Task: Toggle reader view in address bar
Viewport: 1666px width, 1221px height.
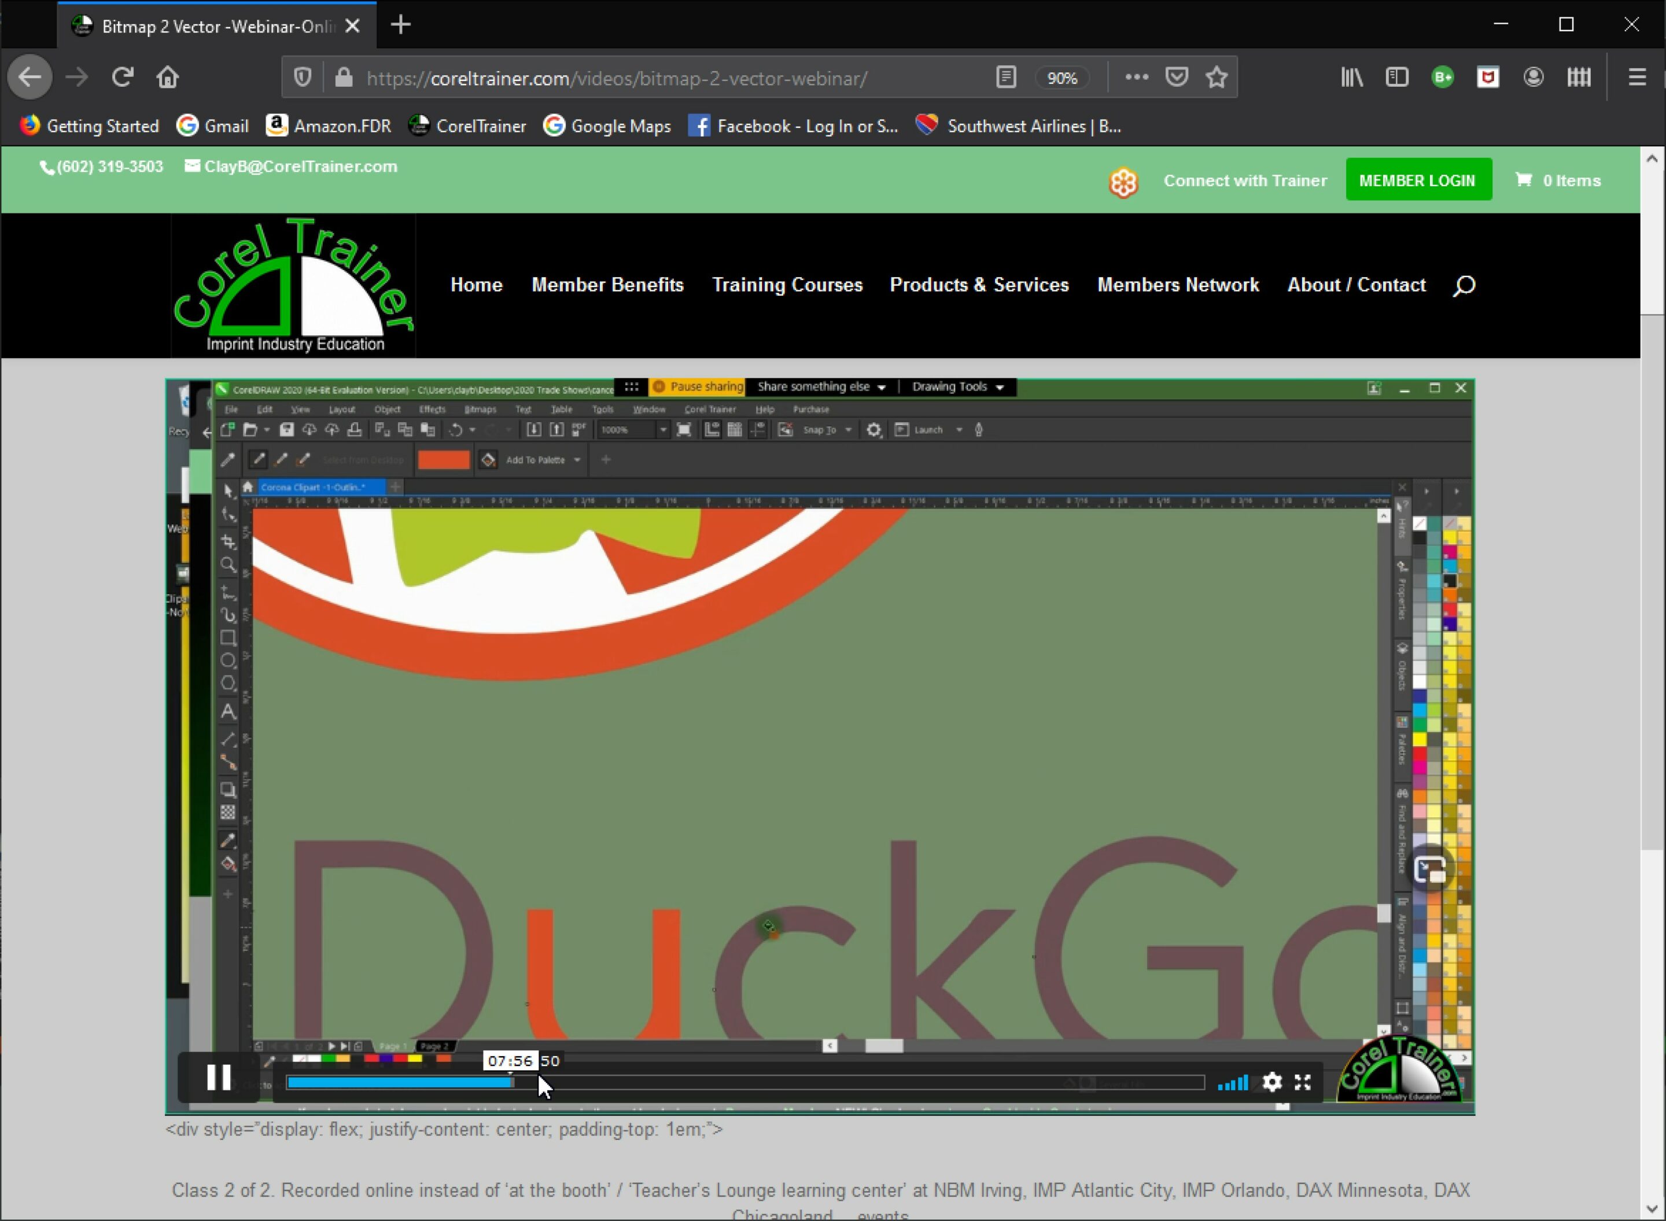Action: click(1006, 77)
